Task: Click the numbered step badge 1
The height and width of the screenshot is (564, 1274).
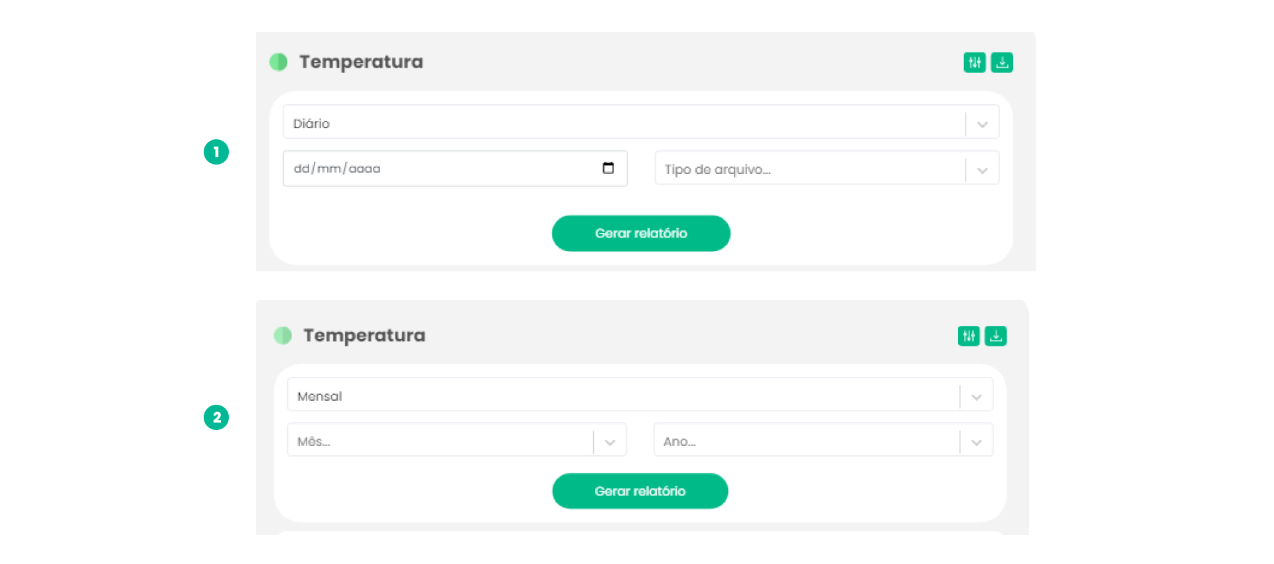Action: pos(216,152)
